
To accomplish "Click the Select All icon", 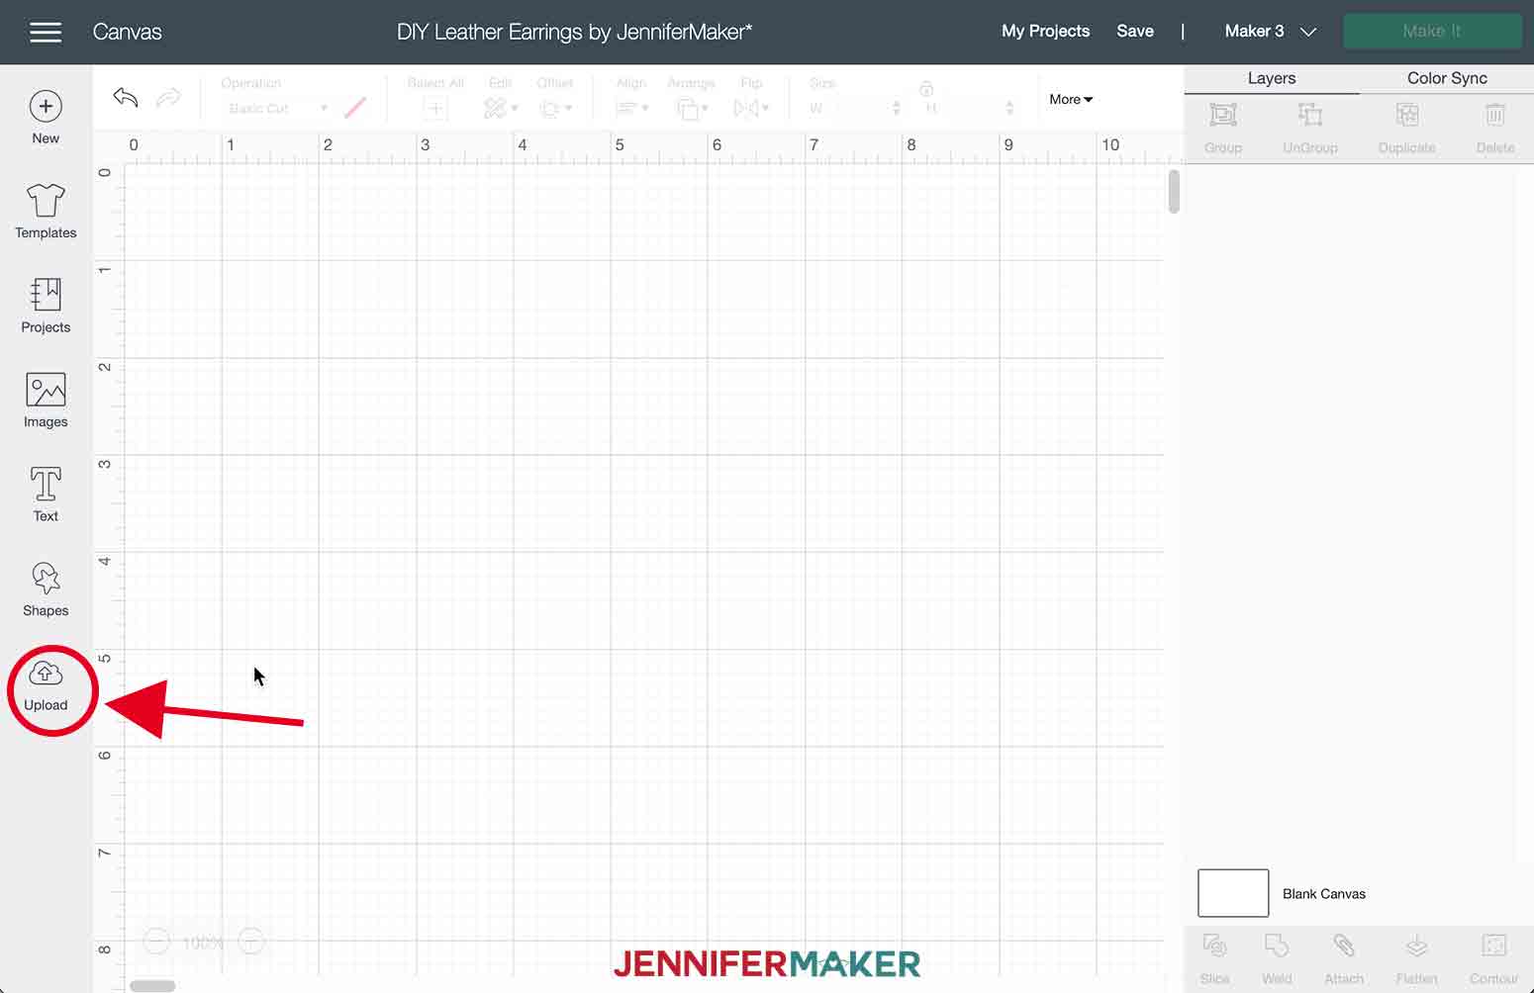I will (x=434, y=109).
